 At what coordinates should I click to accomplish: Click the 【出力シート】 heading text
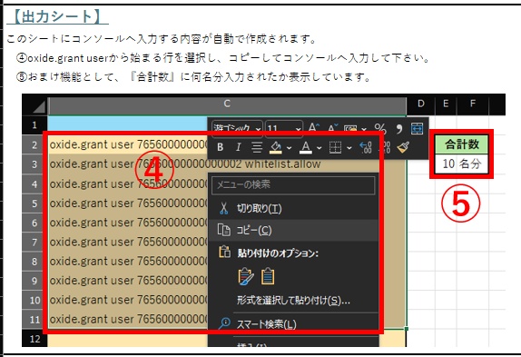click(57, 16)
